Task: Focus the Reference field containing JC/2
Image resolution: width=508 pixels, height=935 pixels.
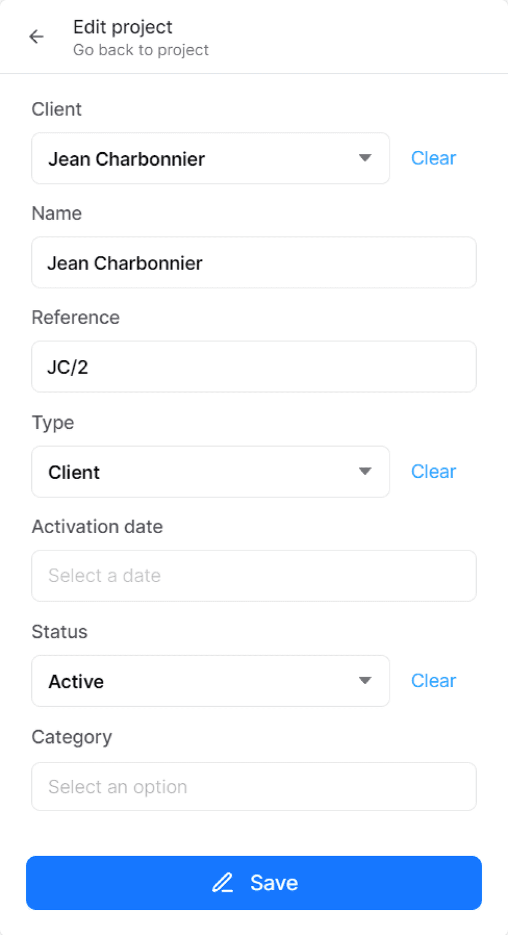Action: pos(254,367)
